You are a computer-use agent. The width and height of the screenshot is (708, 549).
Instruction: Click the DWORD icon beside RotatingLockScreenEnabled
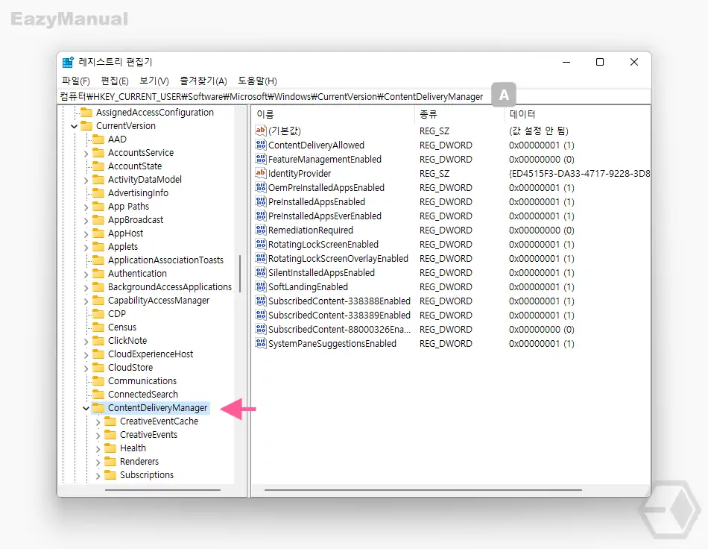261,245
